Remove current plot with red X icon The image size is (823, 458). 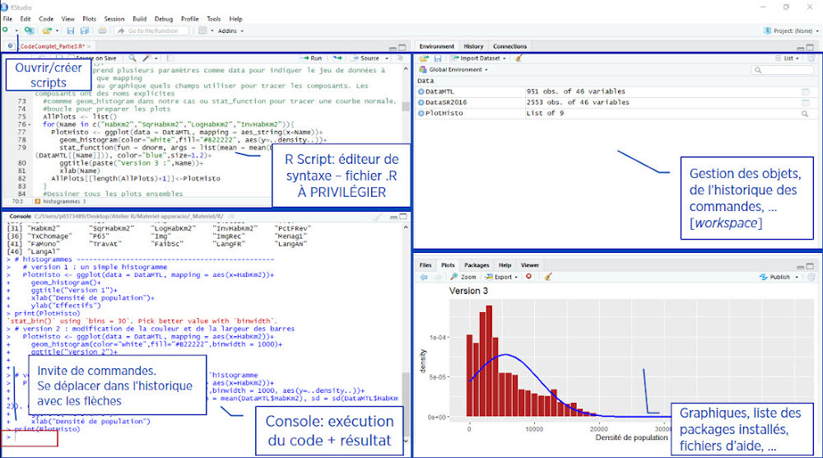pyautogui.click(x=528, y=277)
